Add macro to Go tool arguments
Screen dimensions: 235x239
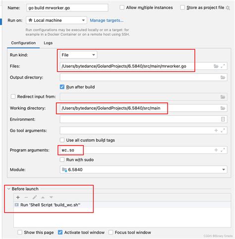pyautogui.click(x=216, y=131)
